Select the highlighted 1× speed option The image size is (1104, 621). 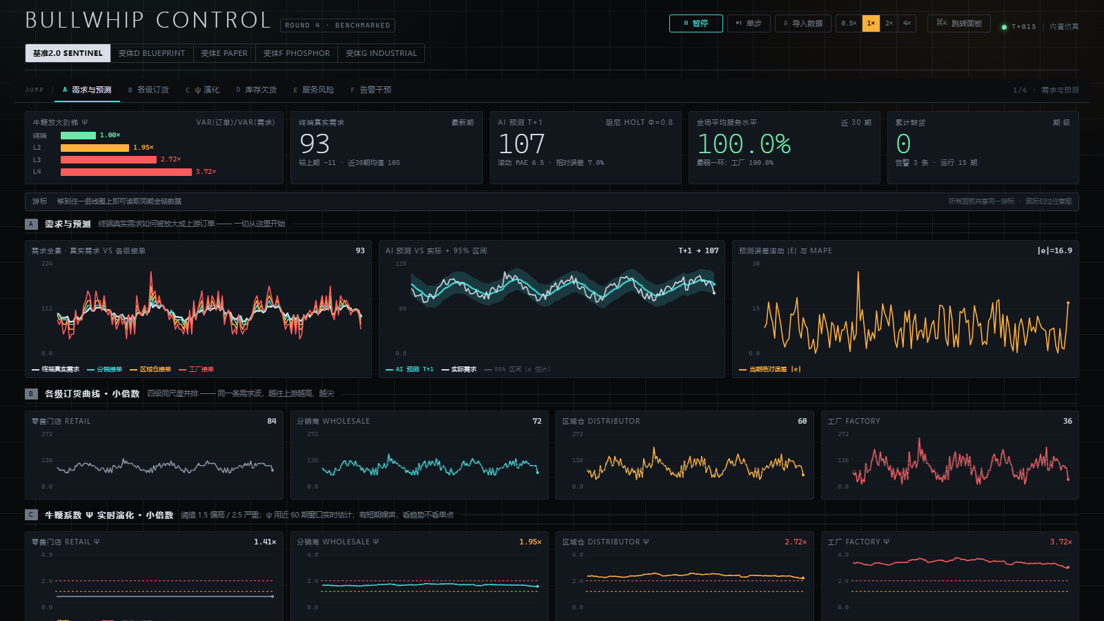[871, 23]
